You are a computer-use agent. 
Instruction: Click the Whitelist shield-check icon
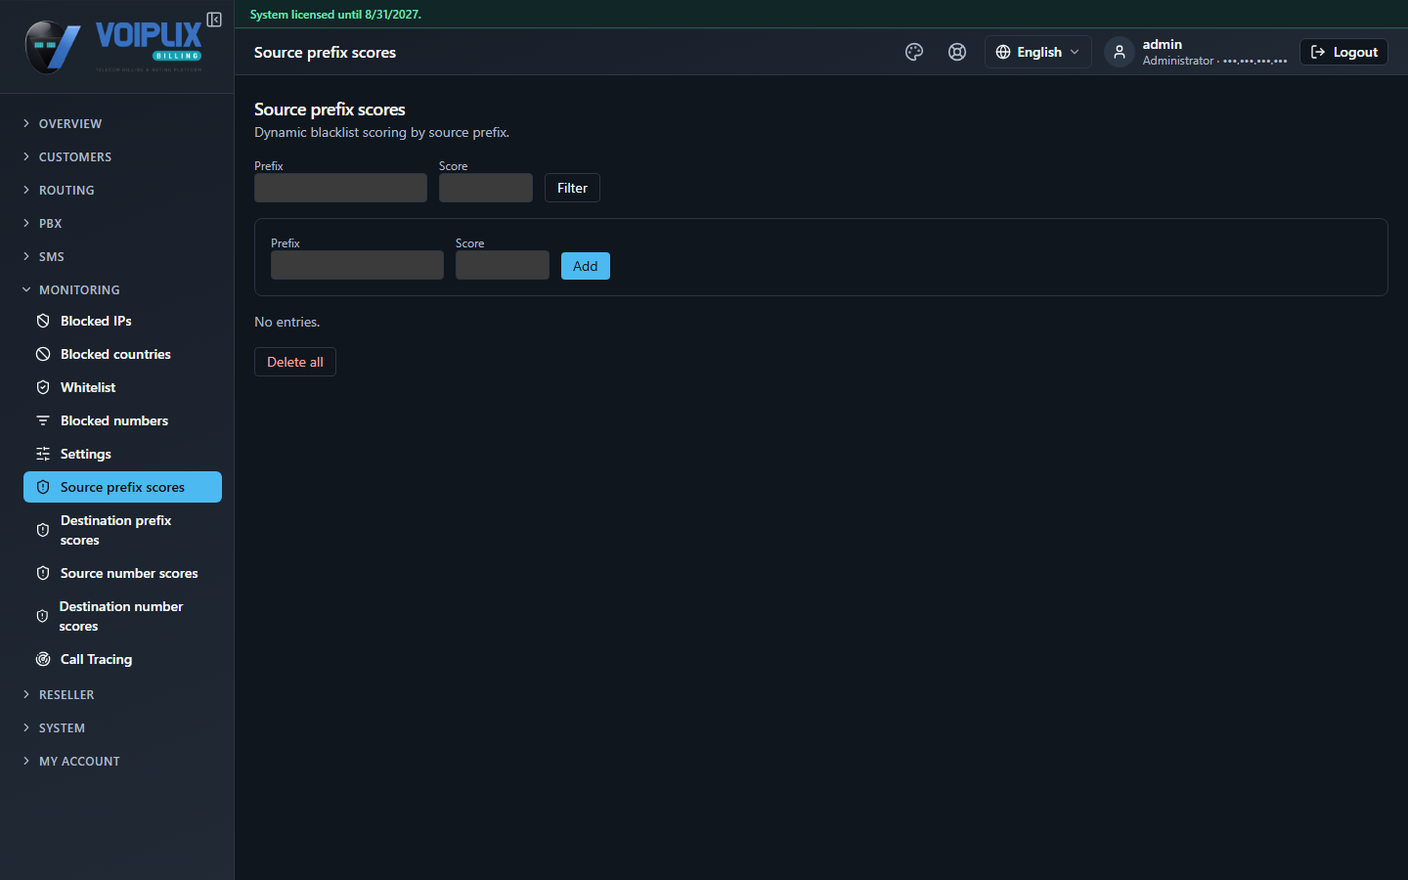coord(43,387)
